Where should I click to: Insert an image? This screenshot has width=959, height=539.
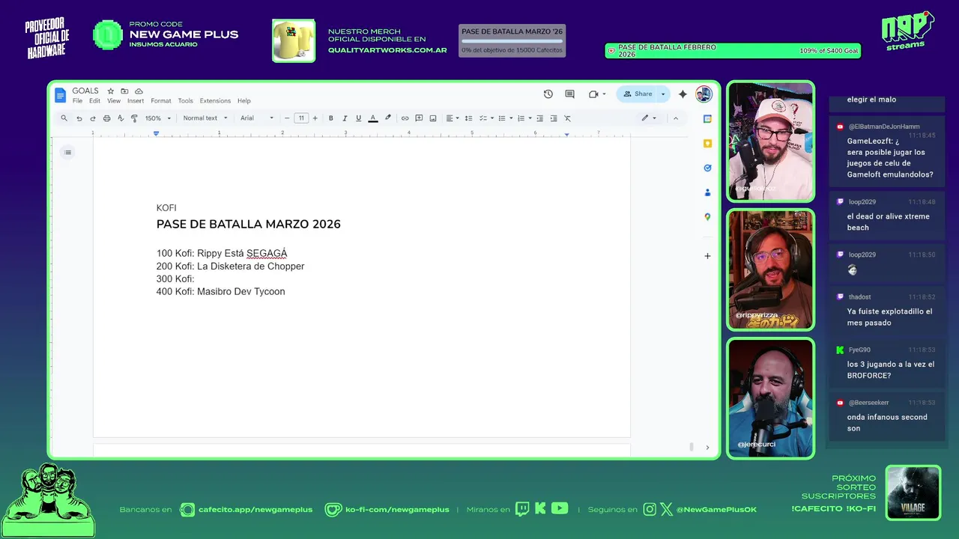point(433,118)
